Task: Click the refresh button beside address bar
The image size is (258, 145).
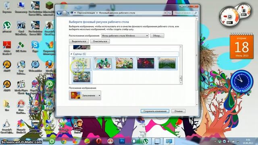Action: pos(169,13)
